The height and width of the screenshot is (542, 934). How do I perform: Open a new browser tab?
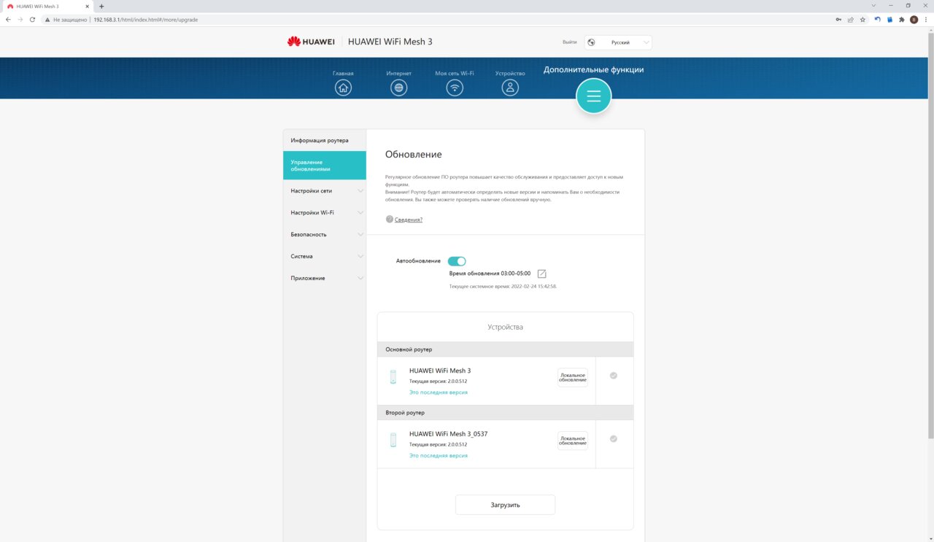click(101, 6)
